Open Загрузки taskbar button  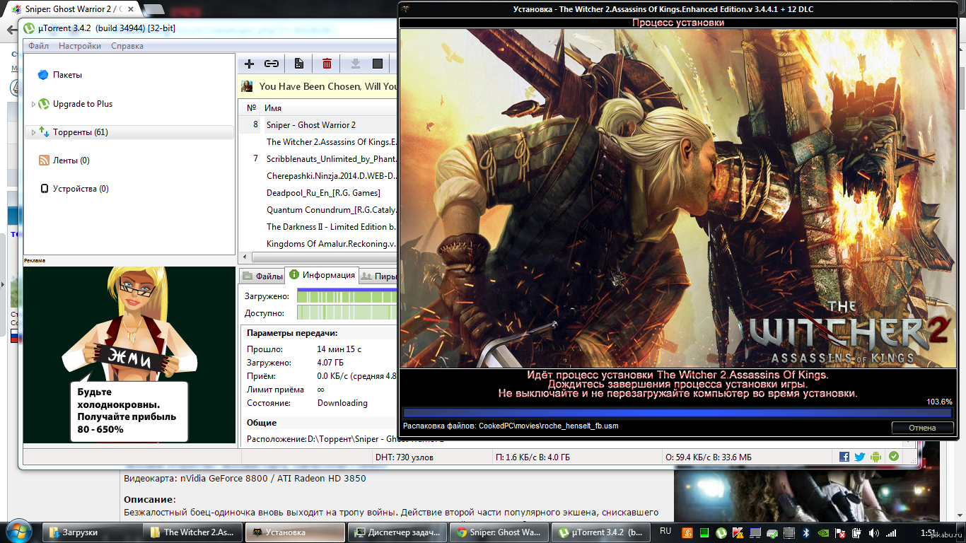93,532
